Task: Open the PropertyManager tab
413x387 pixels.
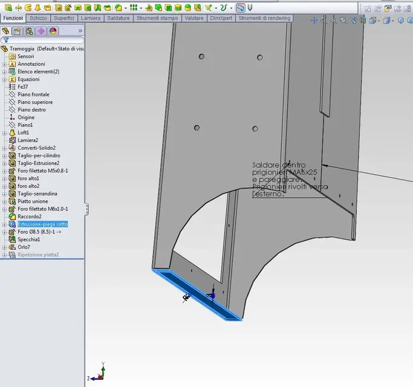Action: point(18,31)
